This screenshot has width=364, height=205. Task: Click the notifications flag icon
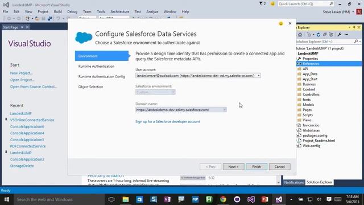tap(261, 4)
